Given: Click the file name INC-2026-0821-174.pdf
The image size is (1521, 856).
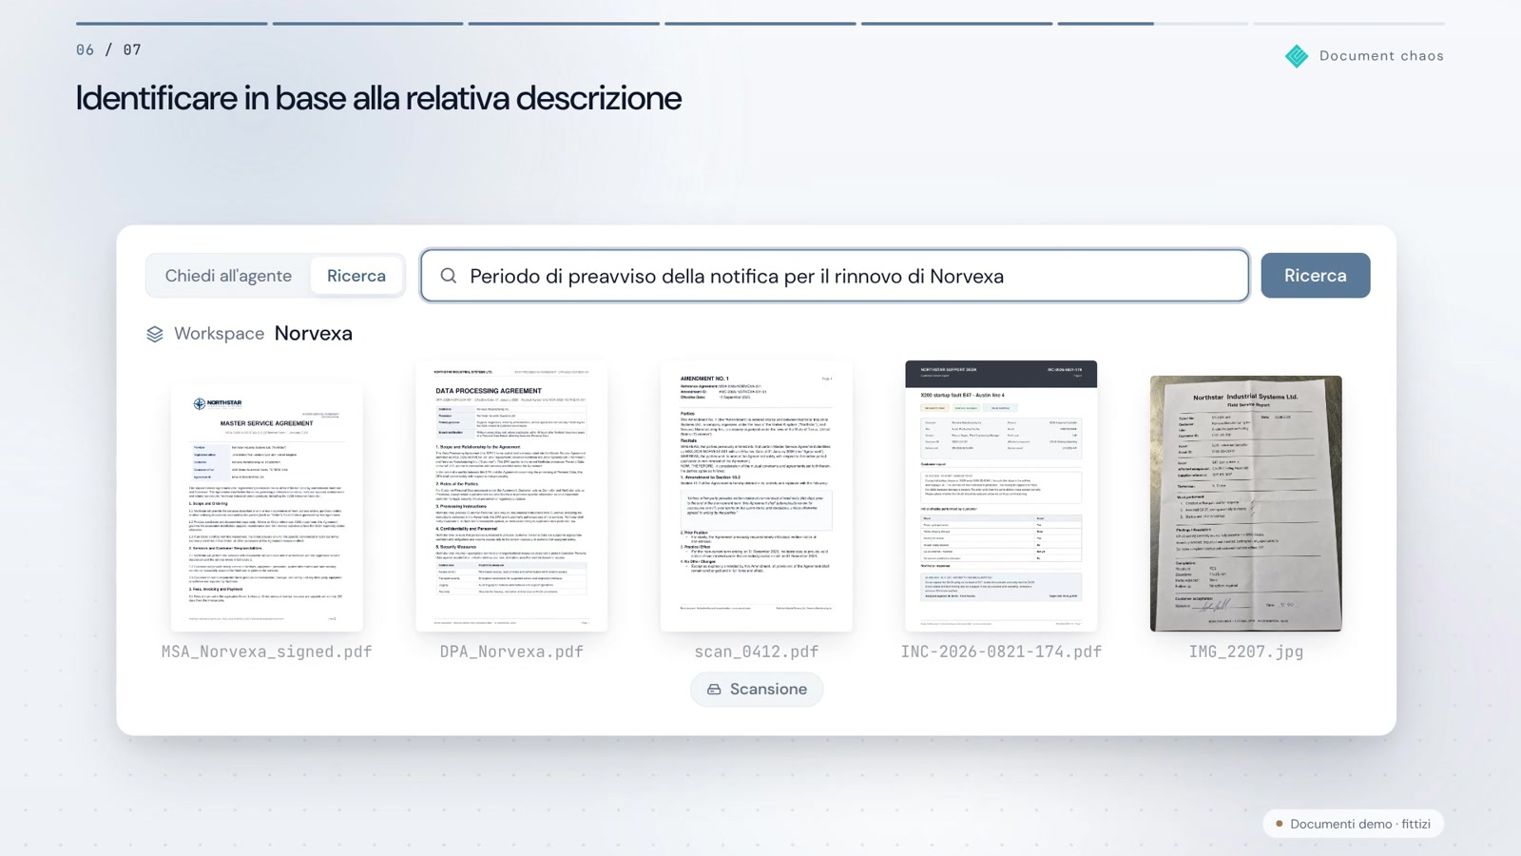Looking at the screenshot, I should pyautogui.click(x=1001, y=652).
